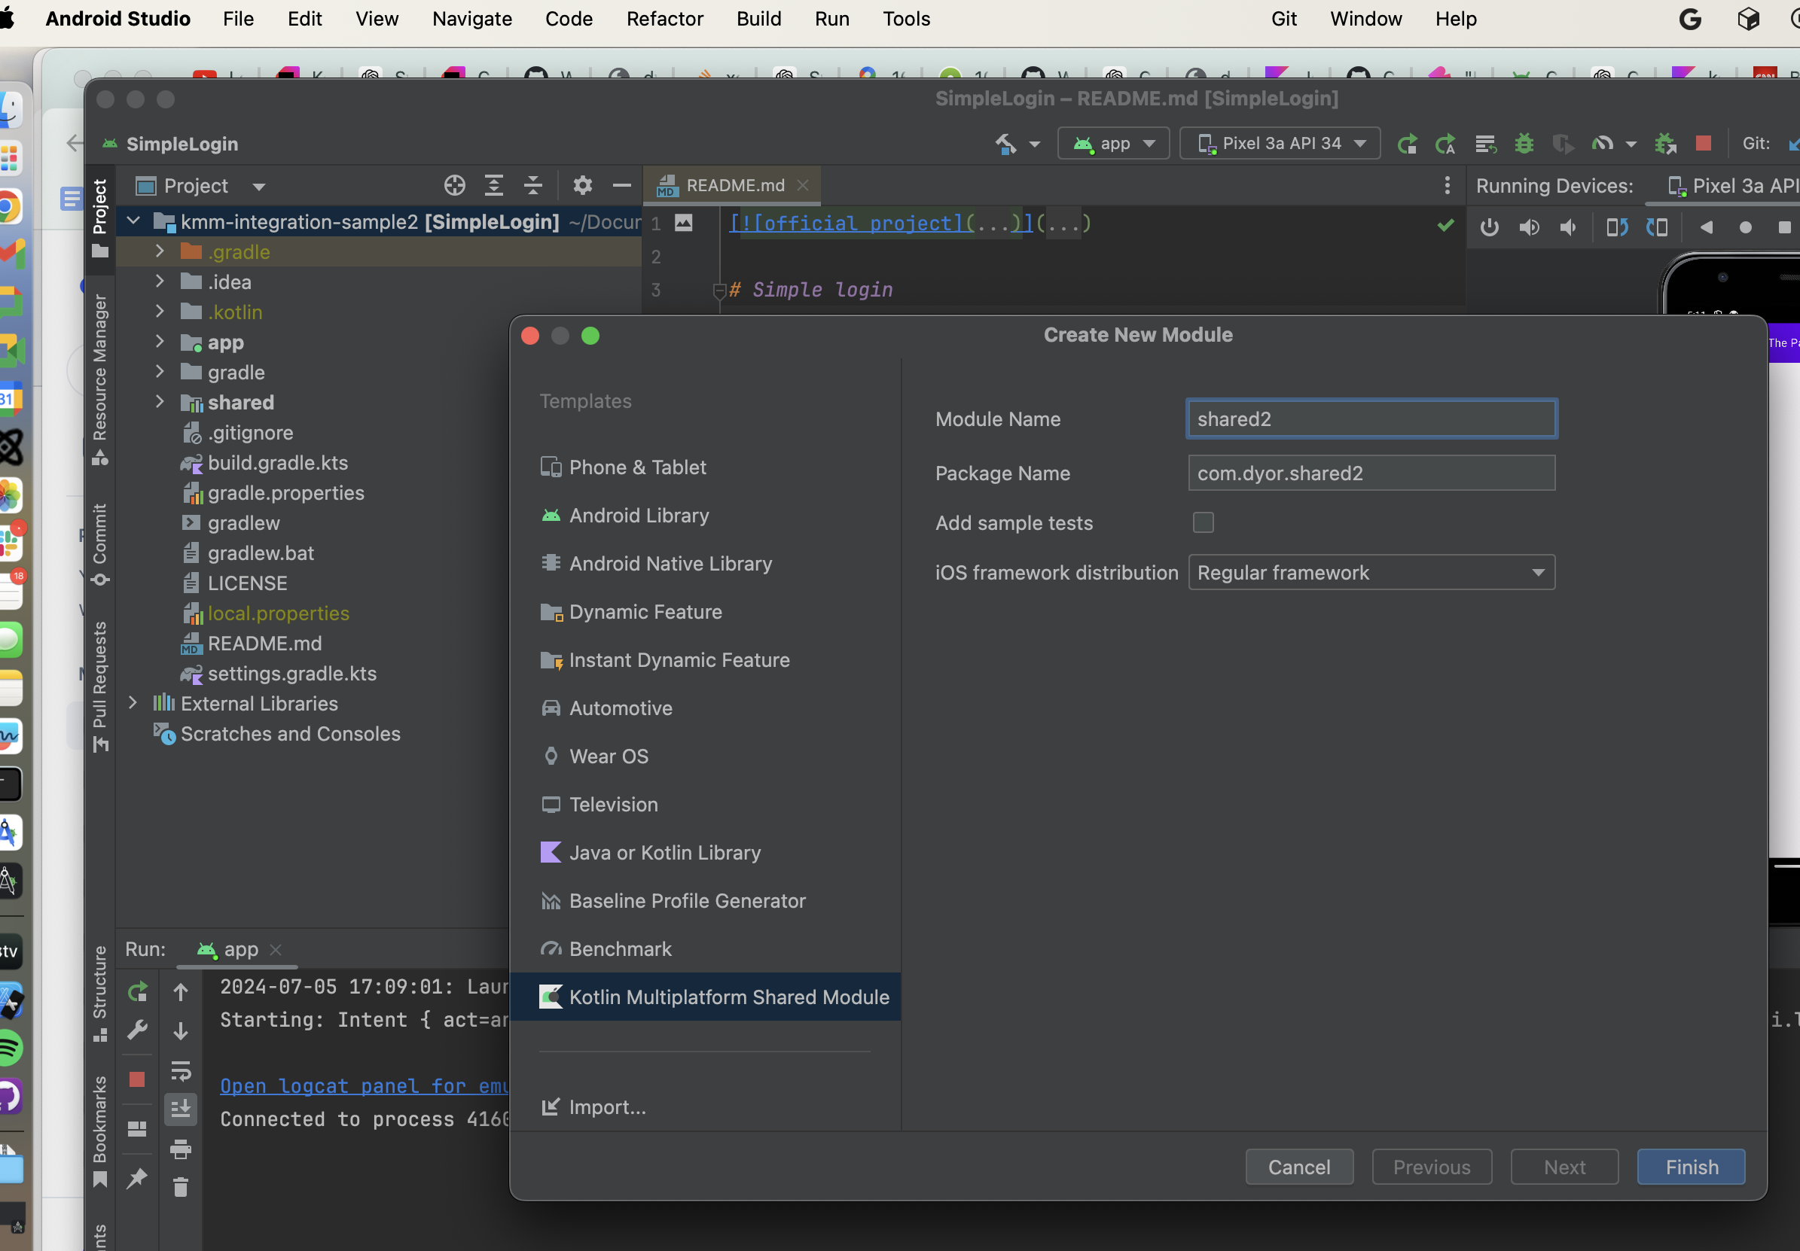Click Package Name field com.dyor.shared2

coord(1371,473)
